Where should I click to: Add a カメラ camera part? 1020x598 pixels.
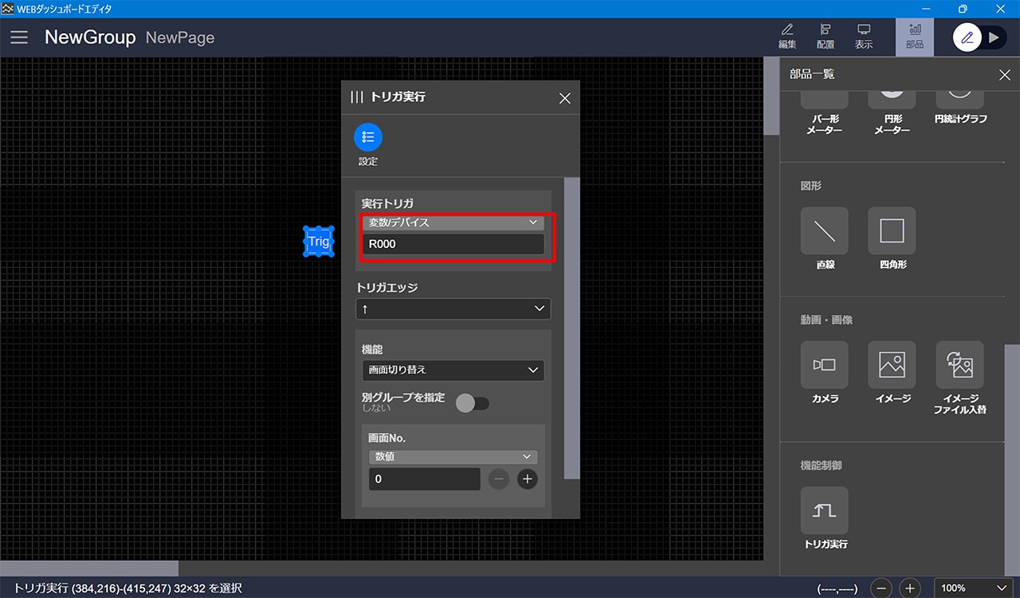(x=824, y=365)
